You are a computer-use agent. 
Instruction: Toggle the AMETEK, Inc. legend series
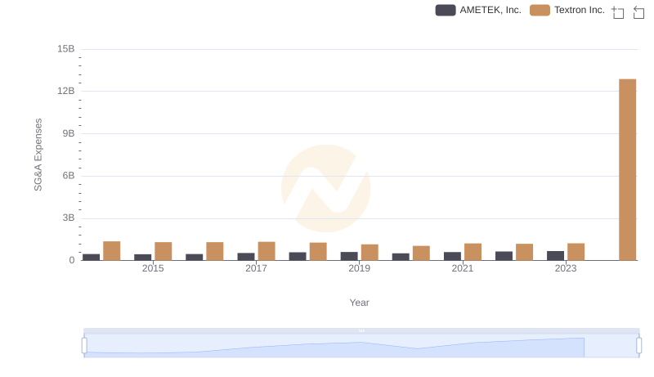478,10
